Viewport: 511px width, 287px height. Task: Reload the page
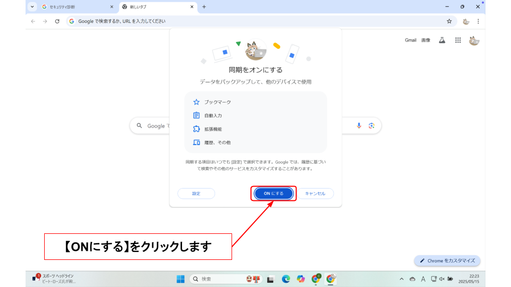tap(57, 21)
